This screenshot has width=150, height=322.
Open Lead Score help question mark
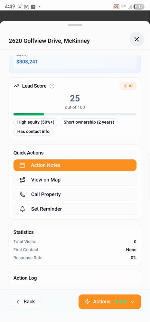pyautogui.click(x=52, y=86)
